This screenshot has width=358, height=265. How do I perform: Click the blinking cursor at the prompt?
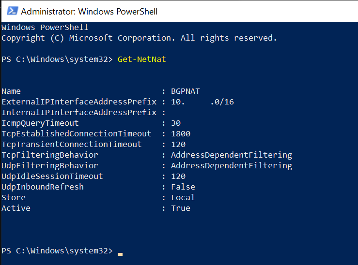pos(120,254)
